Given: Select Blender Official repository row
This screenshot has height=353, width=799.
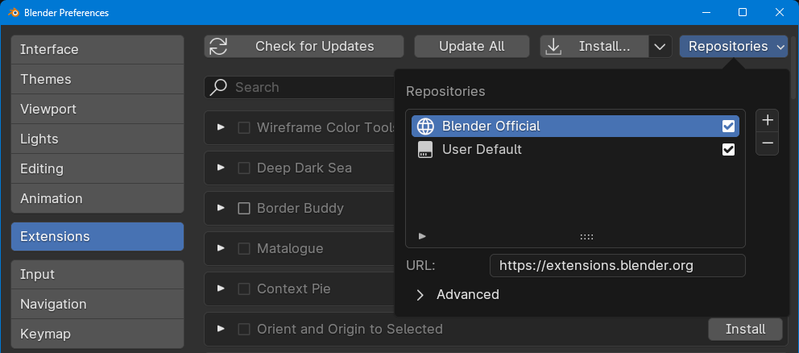Looking at the screenshot, I should click(575, 126).
